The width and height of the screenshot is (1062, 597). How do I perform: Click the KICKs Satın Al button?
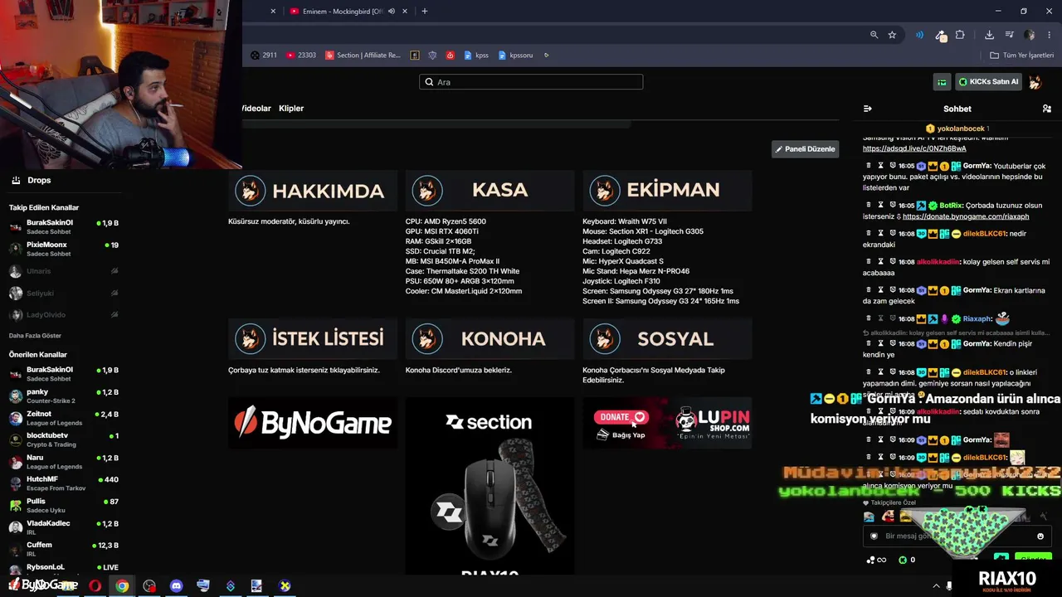coord(988,82)
